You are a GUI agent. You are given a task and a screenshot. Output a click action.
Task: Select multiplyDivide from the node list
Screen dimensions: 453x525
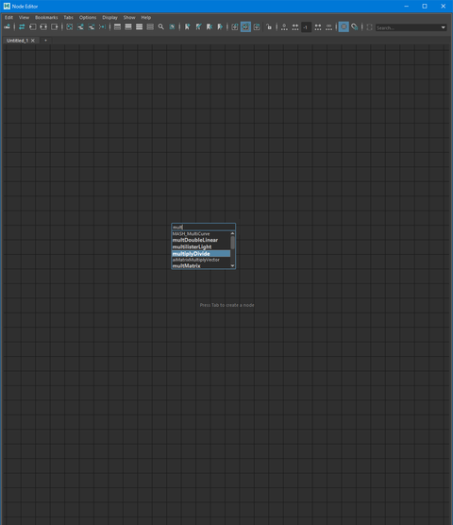click(x=201, y=254)
